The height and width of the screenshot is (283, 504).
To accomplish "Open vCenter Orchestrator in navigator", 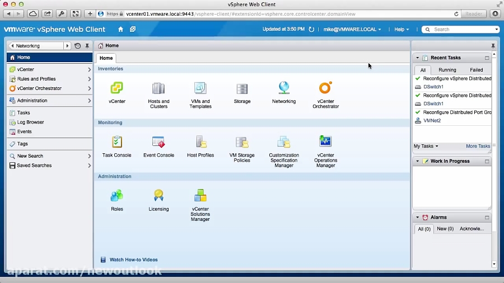I will point(49,88).
